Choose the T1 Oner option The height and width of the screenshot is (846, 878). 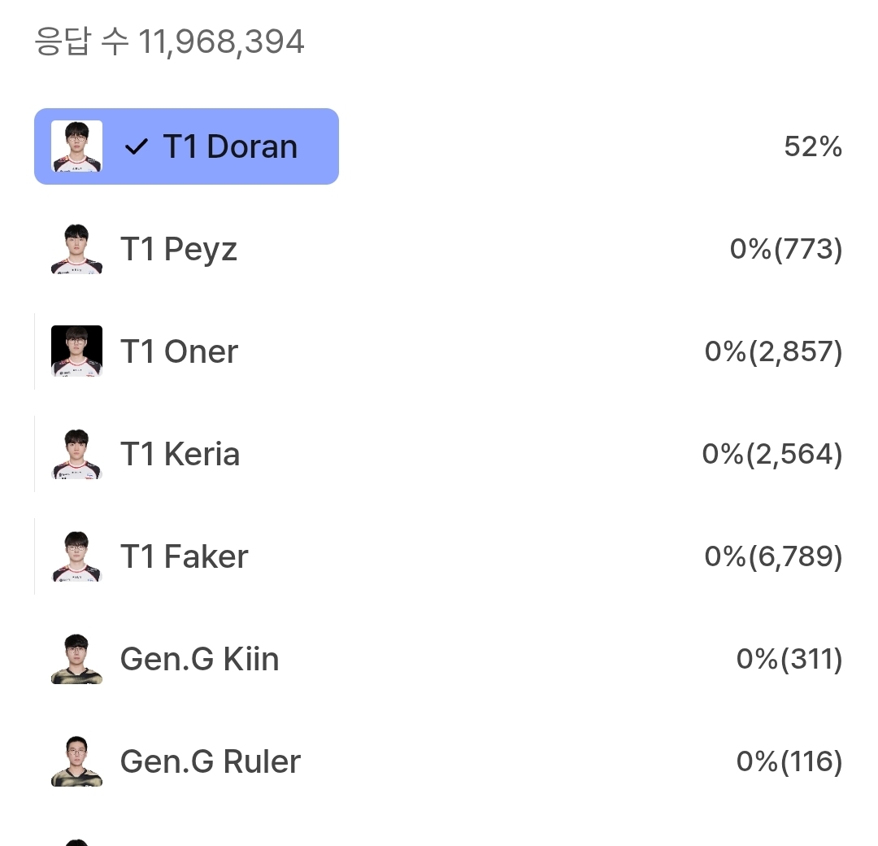pyautogui.click(x=179, y=351)
